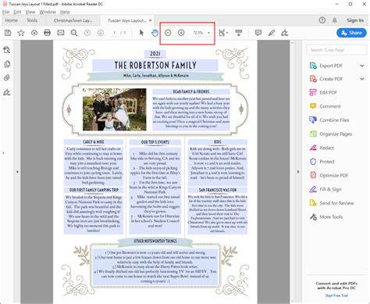Open the left sidebar search panel icon

pos(7,50)
